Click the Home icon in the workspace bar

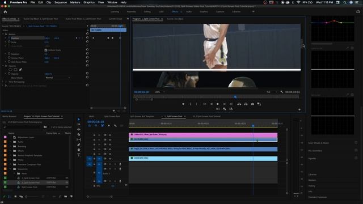(x=5, y=11)
